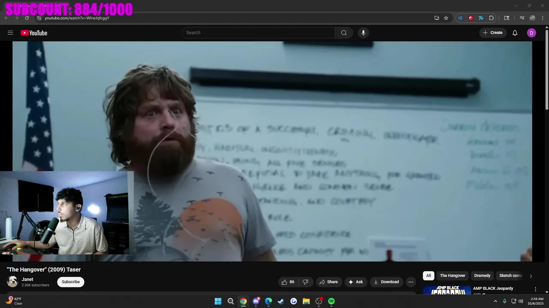Screen dimensions: 549x308
Task: Click the Download button
Action: point(386,282)
